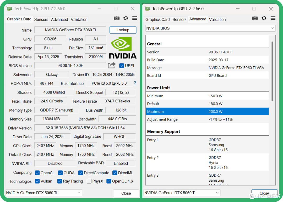Image resolution: width=283 pixels, height=202 pixels.
Task: Toggle the UEFI checkbox
Action: (x=122, y=66)
